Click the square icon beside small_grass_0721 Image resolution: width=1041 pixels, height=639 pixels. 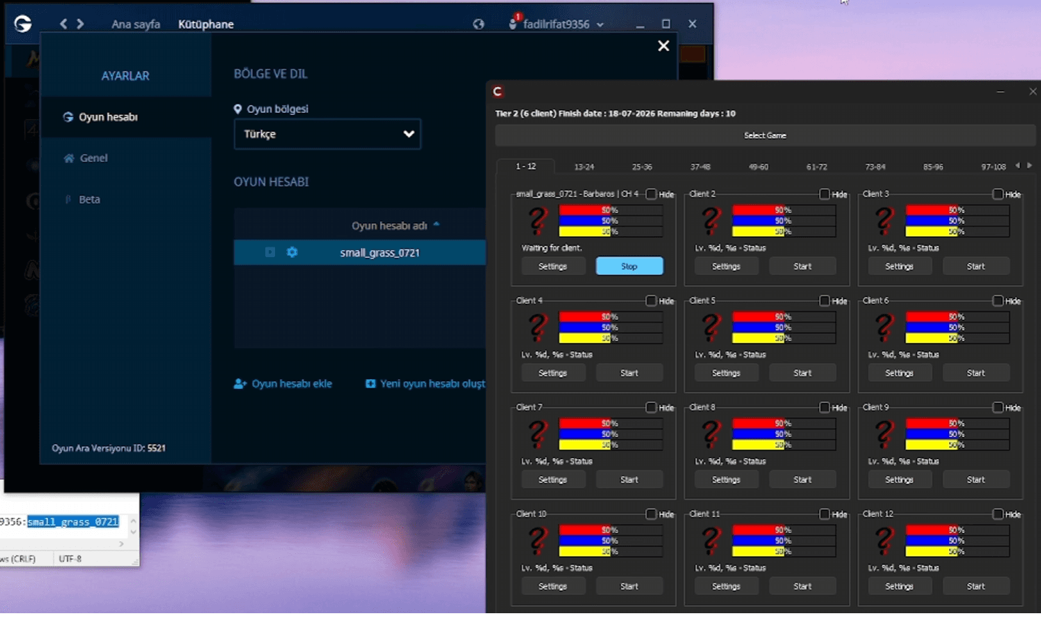[270, 252]
